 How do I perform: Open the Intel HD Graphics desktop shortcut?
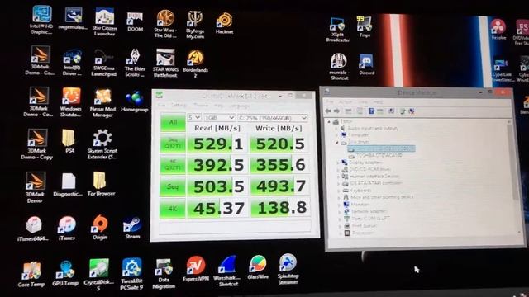click(41, 20)
